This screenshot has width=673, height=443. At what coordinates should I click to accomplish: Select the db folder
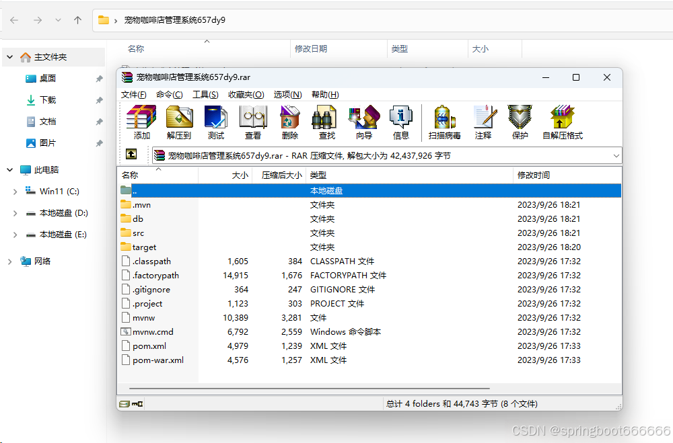137,218
